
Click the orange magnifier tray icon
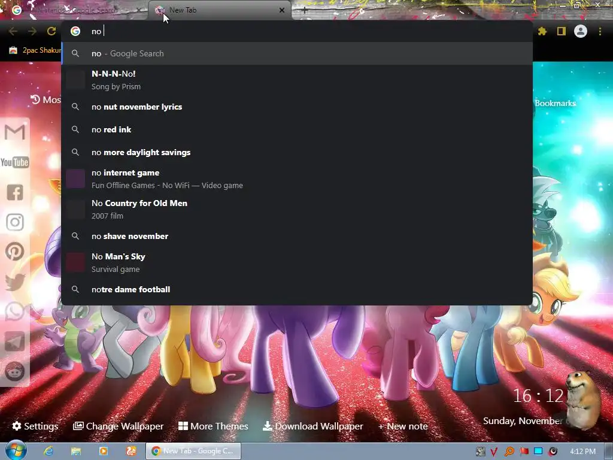[509, 452]
